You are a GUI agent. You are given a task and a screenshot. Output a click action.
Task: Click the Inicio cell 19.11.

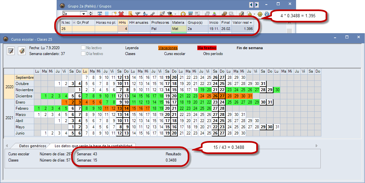pos(214,29)
